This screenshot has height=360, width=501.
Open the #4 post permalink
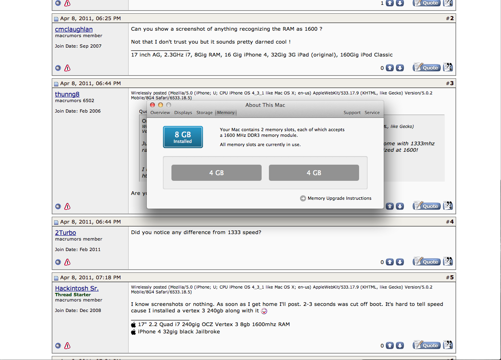[452, 222]
